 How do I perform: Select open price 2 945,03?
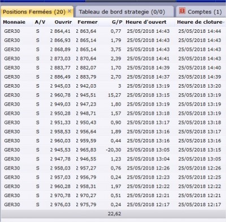pos(60,86)
